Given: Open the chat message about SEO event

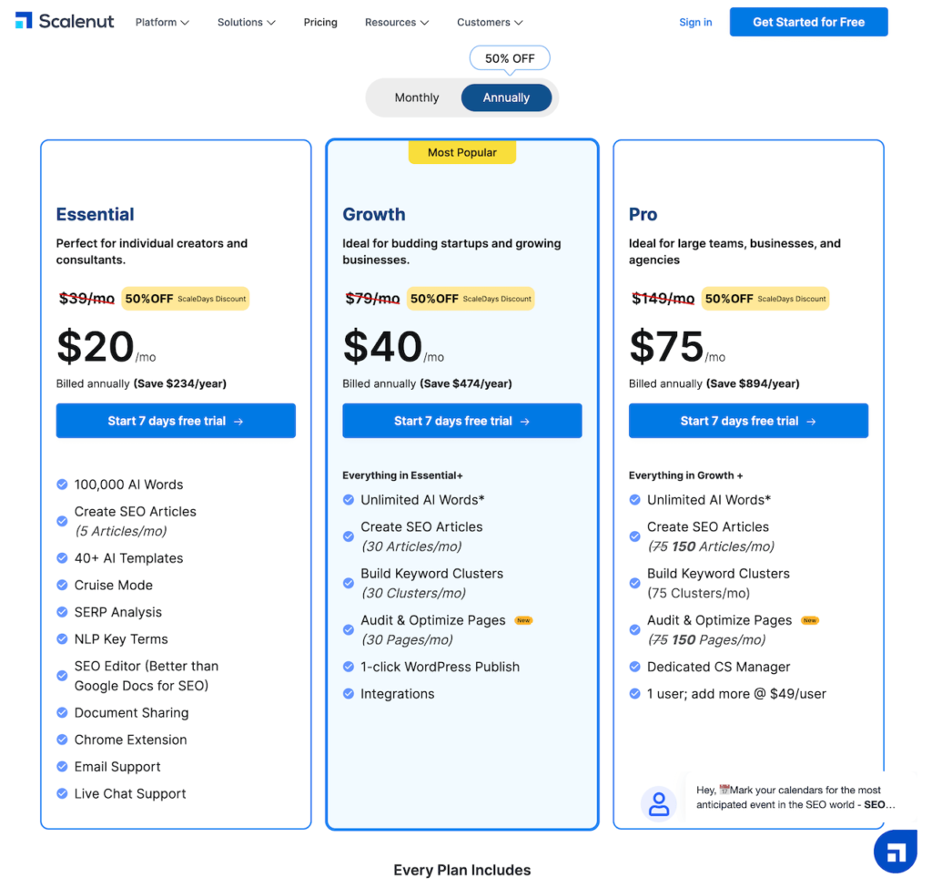Looking at the screenshot, I should tap(795, 797).
